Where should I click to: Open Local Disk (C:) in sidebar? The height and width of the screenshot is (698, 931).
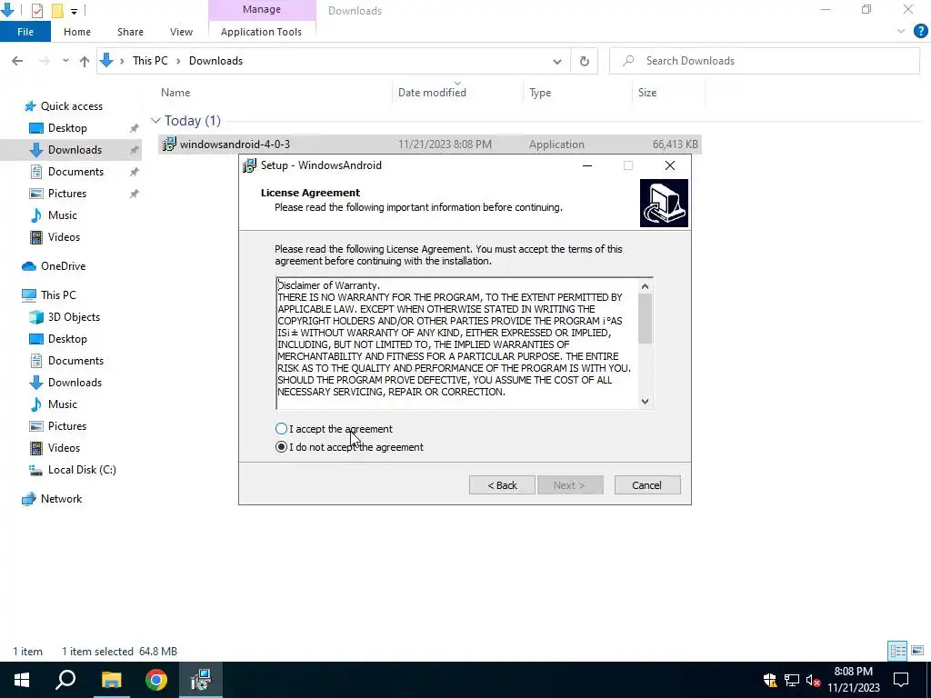click(82, 470)
